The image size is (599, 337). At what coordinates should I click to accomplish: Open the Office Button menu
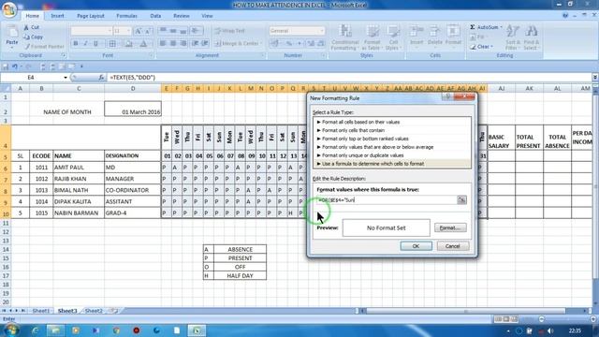point(9,9)
